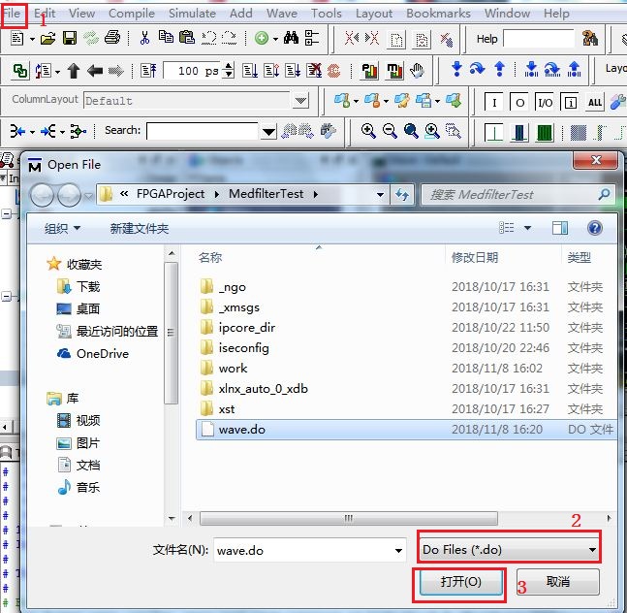
Task: Click the 取消 cancel button
Action: [x=557, y=581]
